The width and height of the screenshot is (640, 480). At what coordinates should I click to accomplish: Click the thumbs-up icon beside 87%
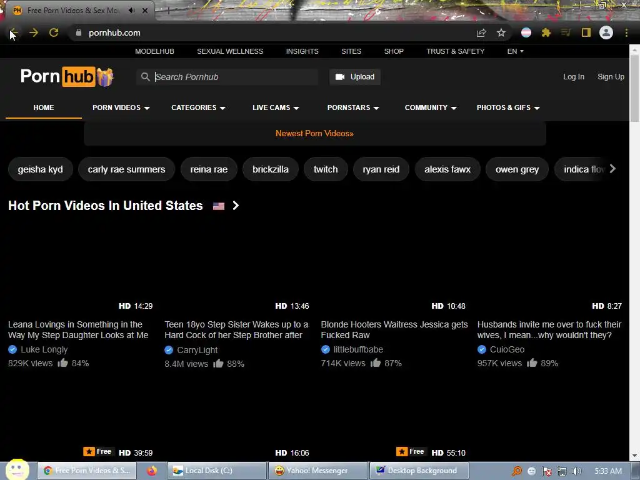tap(376, 362)
